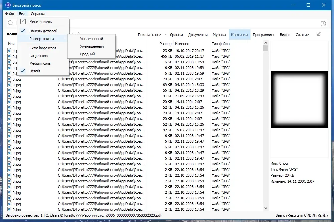This screenshot has width=334, height=222.
Task: Open the search history clock icon
Action: 323,24
